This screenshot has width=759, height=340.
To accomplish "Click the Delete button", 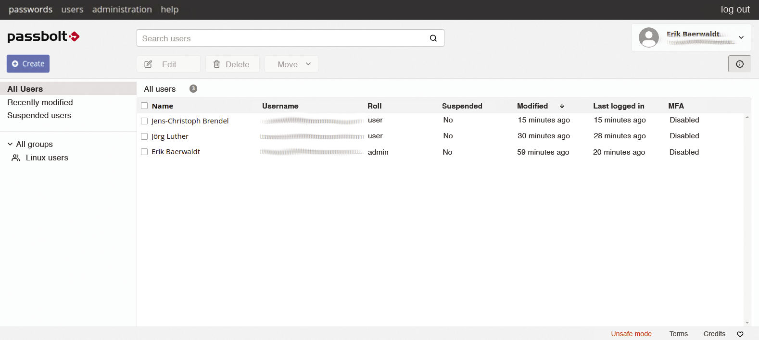I will (x=232, y=64).
